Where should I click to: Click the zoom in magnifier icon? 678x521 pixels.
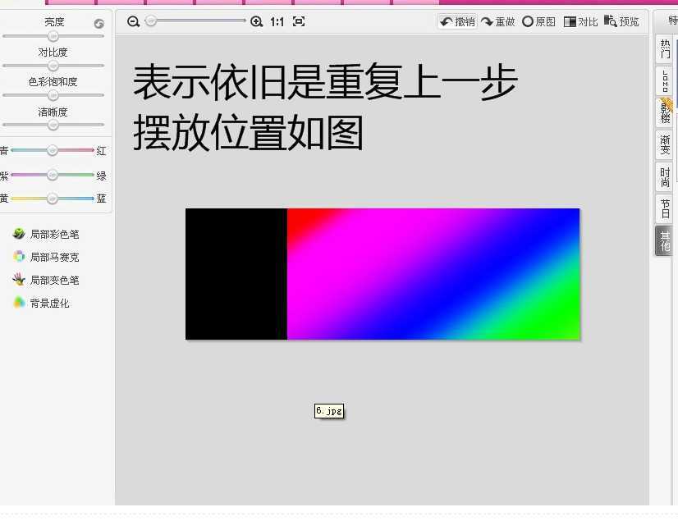pyautogui.click(x=256, y=21)
